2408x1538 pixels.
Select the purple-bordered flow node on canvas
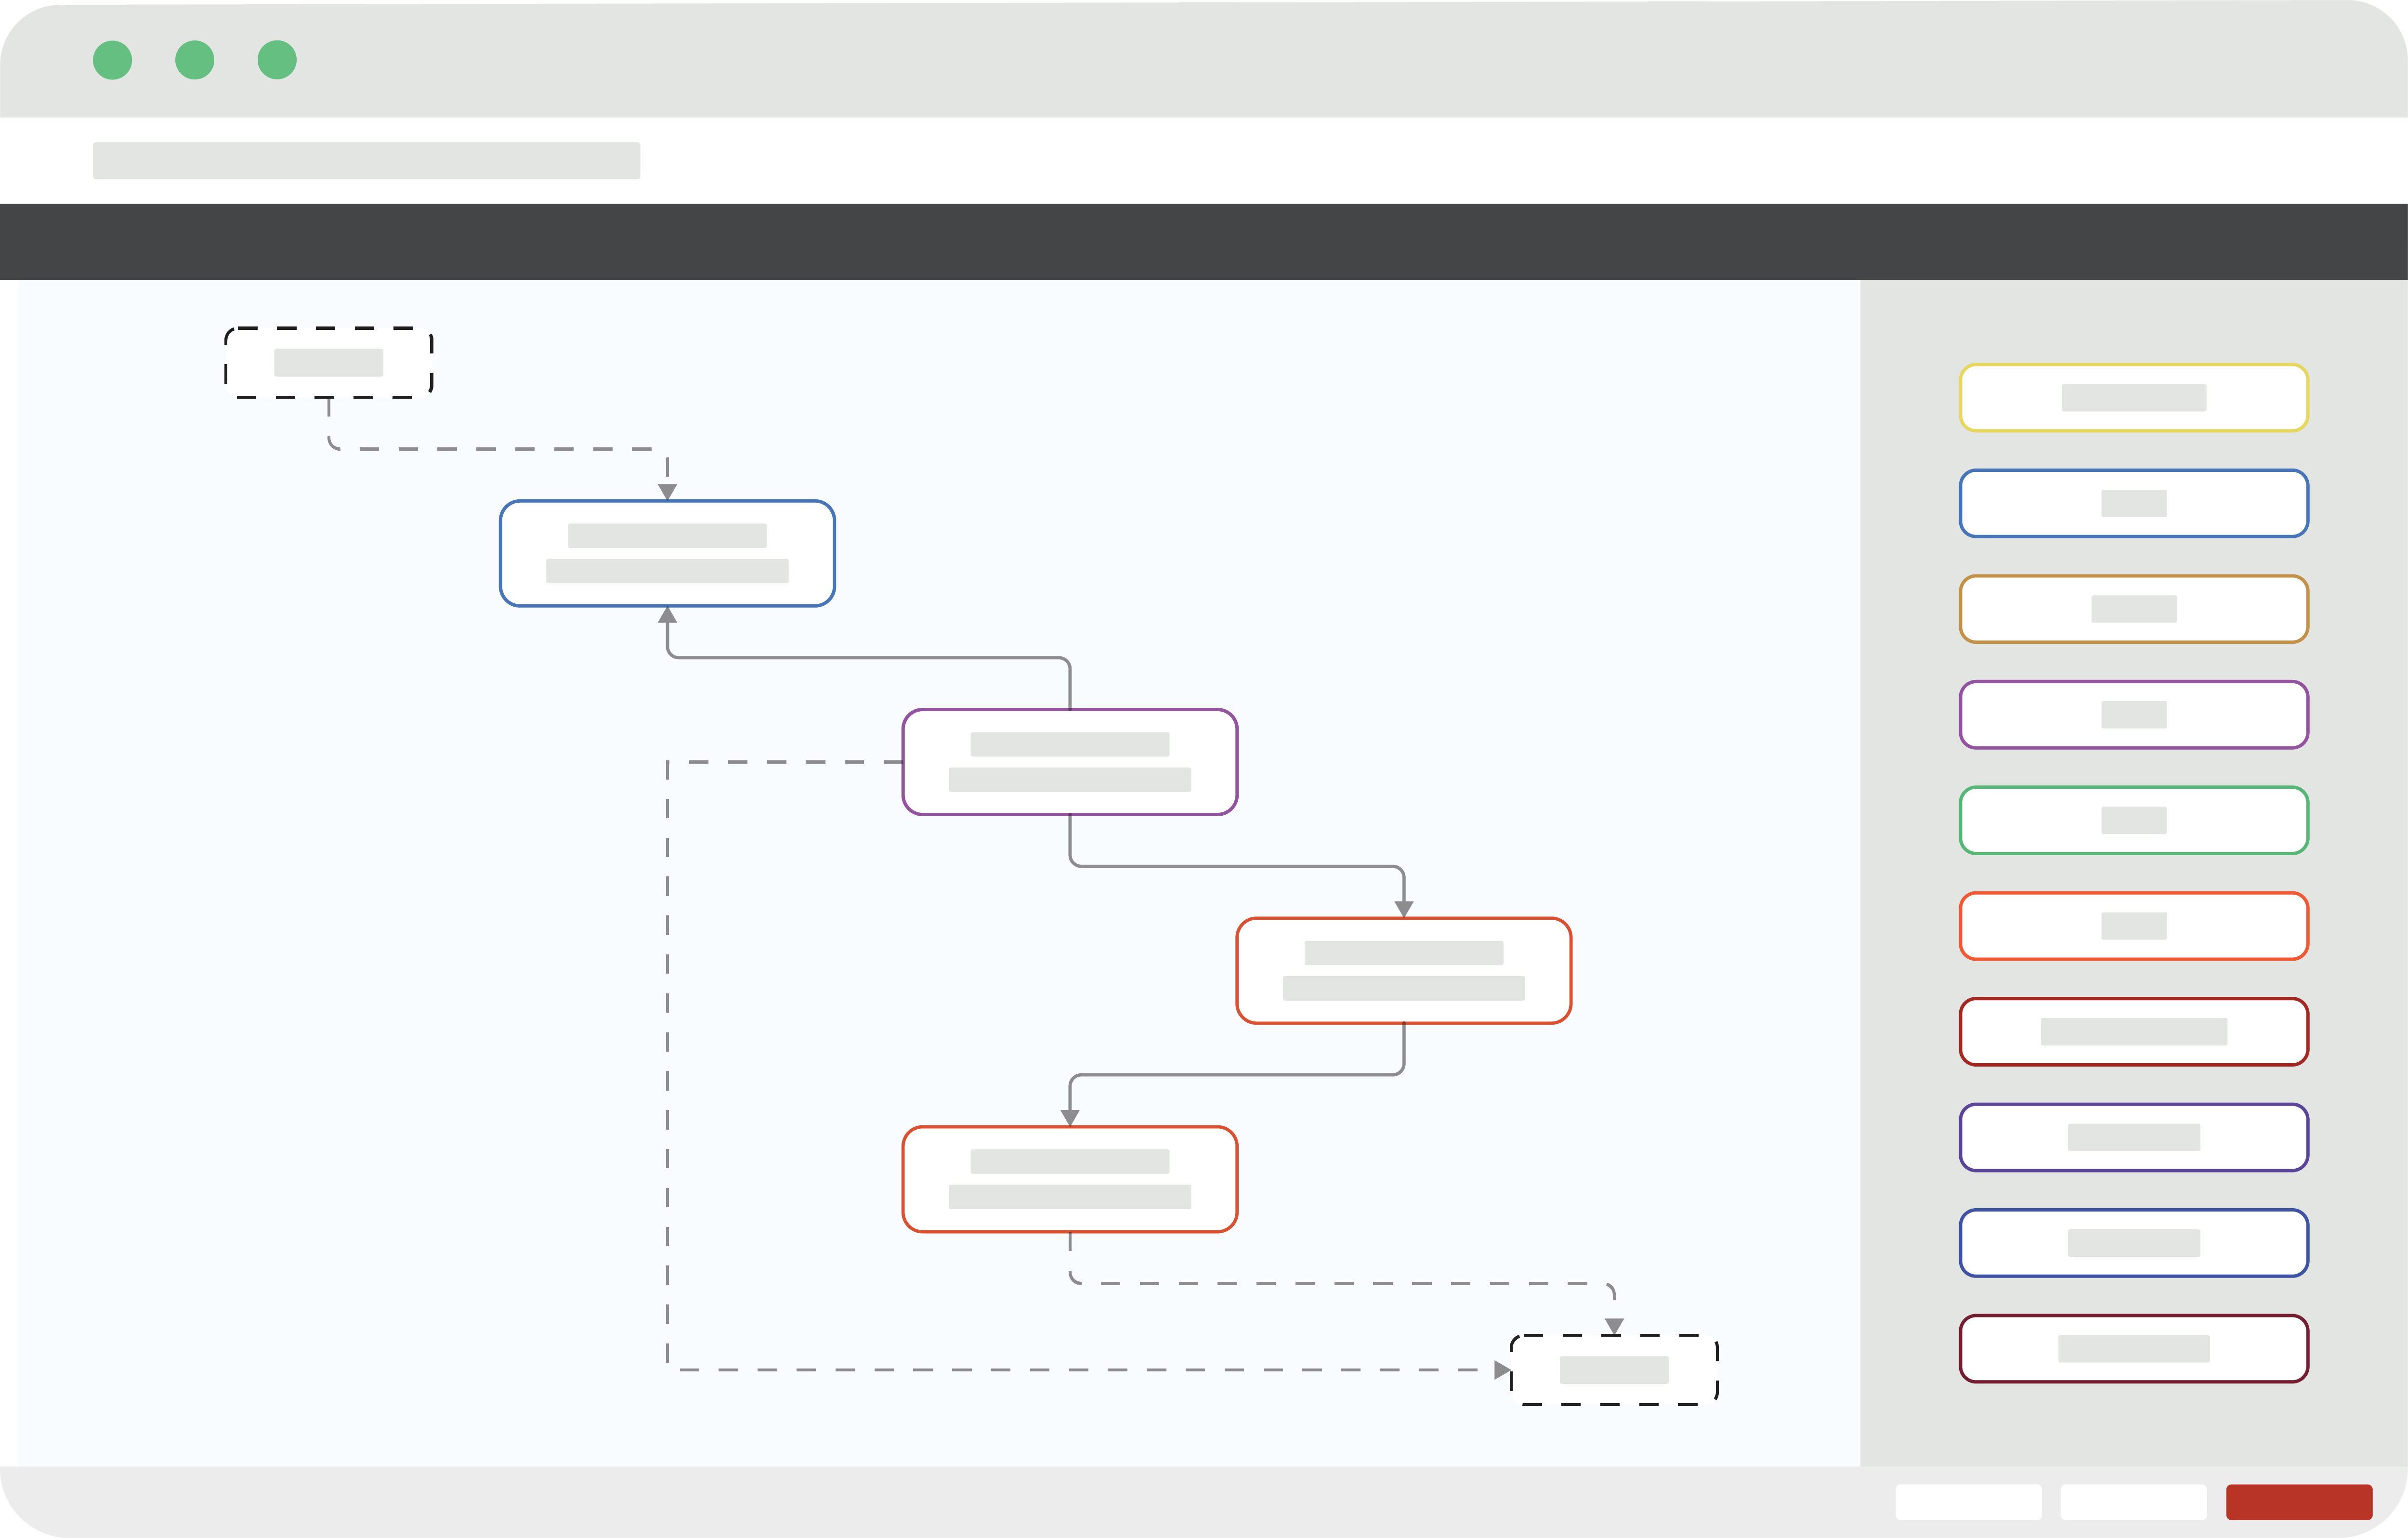pos(1070,762)
